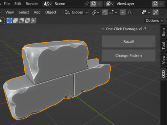Viewport: 167px width, 125px height.
Task: Remove the current view layer
Action: click(161, 4)
